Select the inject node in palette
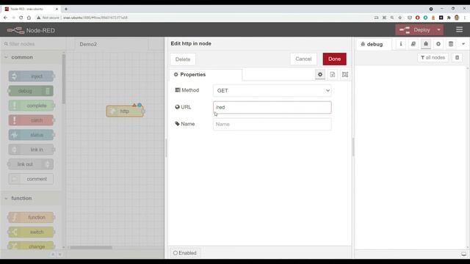The image size is (470, 264). click(31, 76)
